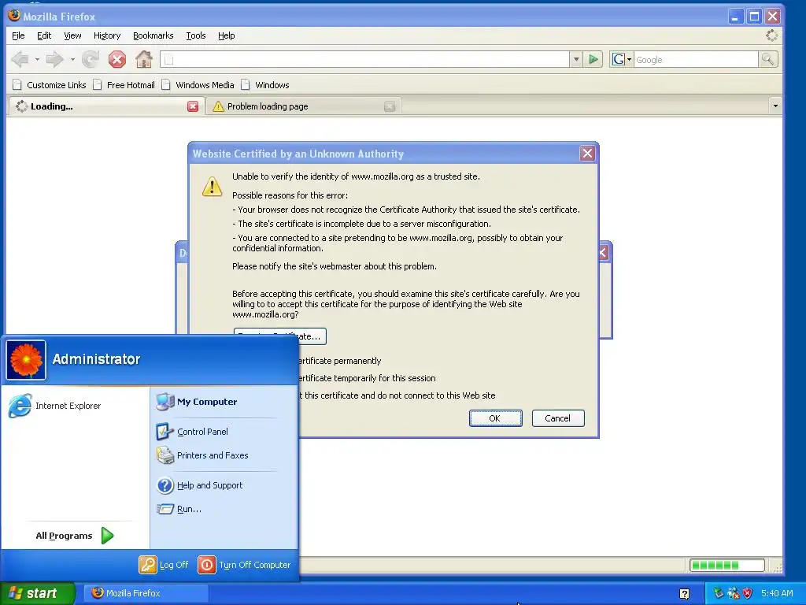Click the activity throbber icon in menu bar
806x605 pixels.
(771, 35)
